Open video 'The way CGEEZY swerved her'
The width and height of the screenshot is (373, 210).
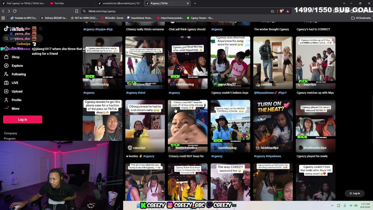point(230,182)
